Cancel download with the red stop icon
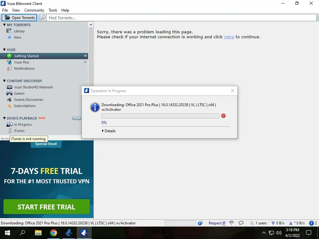The height and width of the screenshot is (239, 319). (x=223, y=116)
